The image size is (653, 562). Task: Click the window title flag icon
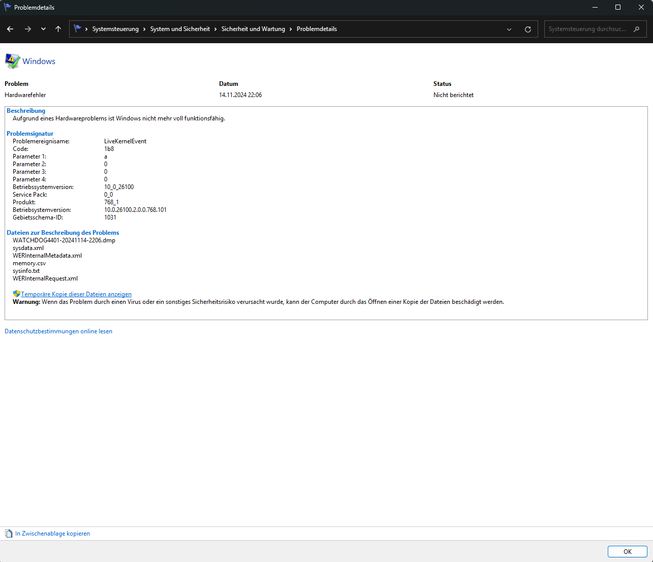[7, 7]
